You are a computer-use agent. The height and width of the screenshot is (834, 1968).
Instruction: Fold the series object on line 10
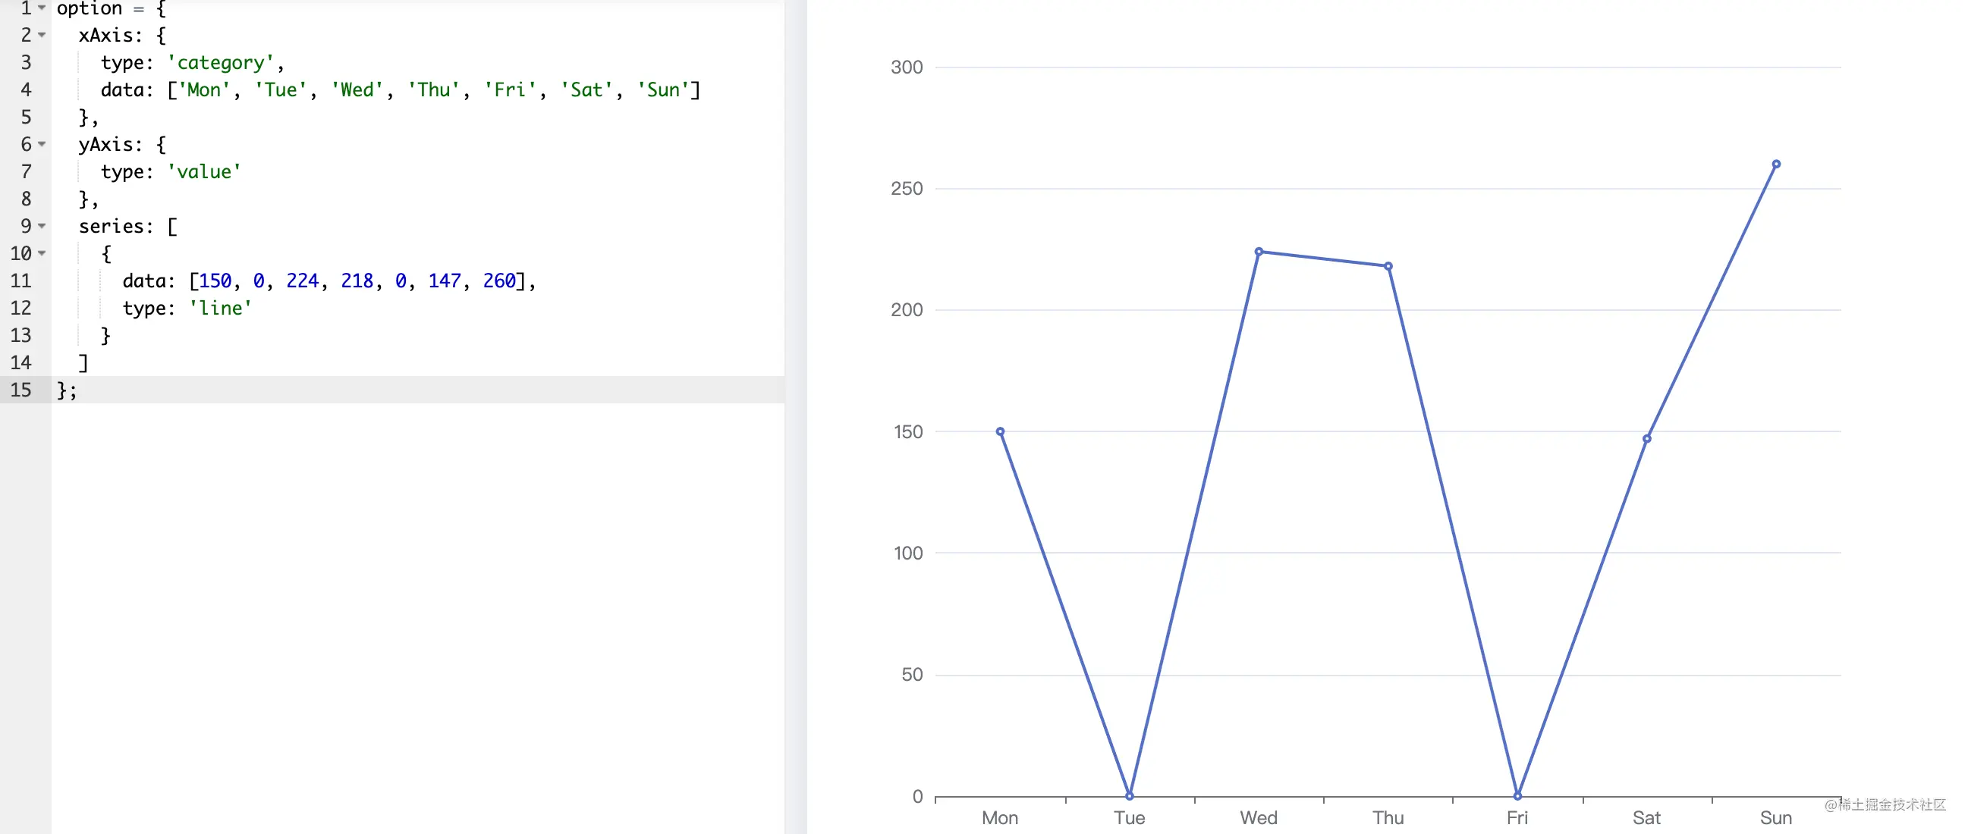pos(42,253)
